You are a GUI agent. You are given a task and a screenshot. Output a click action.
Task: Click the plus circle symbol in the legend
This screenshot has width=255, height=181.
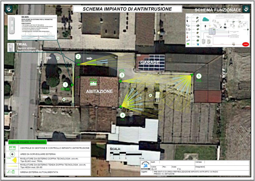[12, 154]
